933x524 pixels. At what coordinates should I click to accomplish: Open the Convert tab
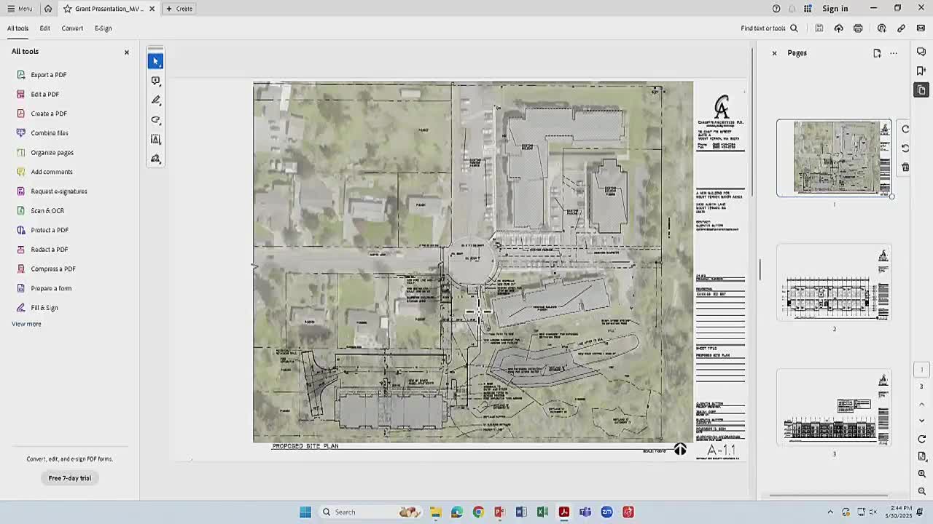[72, 28]
